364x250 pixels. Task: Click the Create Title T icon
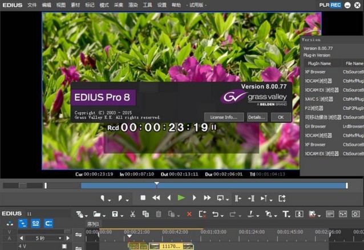point(285,214)
